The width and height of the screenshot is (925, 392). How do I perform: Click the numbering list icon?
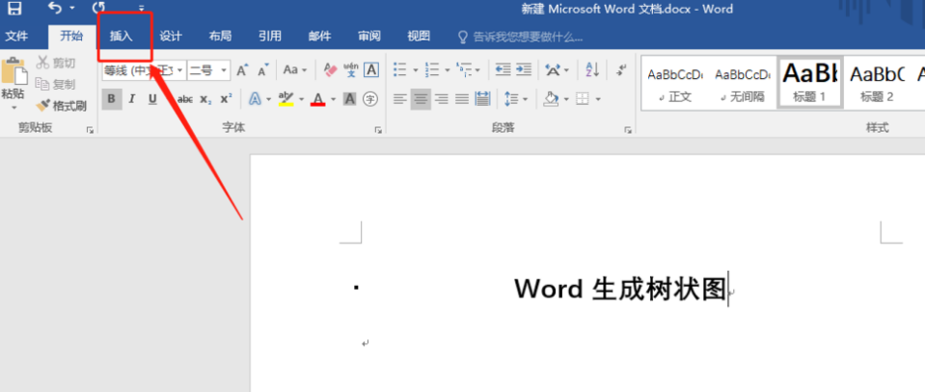tap(432, 70)
